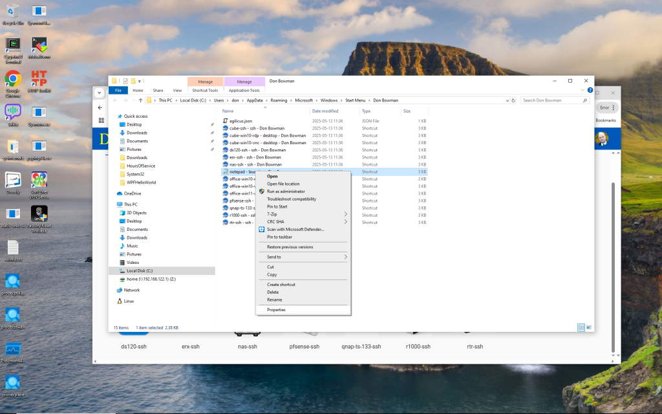This screenshot has width=662, height=414.
Task: Click the blue File ribbon button
Action: [x=118, y=91]
